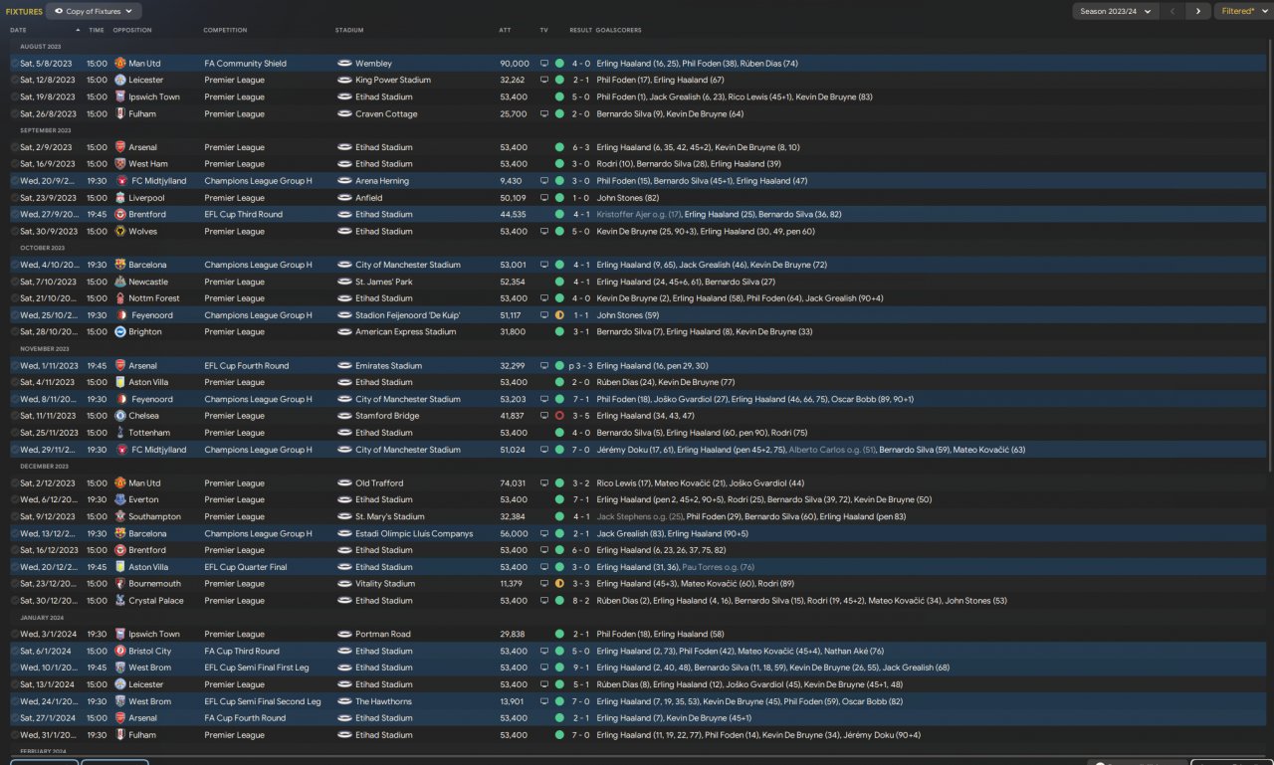This screenshot has width=1274, height=765.
Task: Open King Power Stadium link
Action: coord(393,81)
